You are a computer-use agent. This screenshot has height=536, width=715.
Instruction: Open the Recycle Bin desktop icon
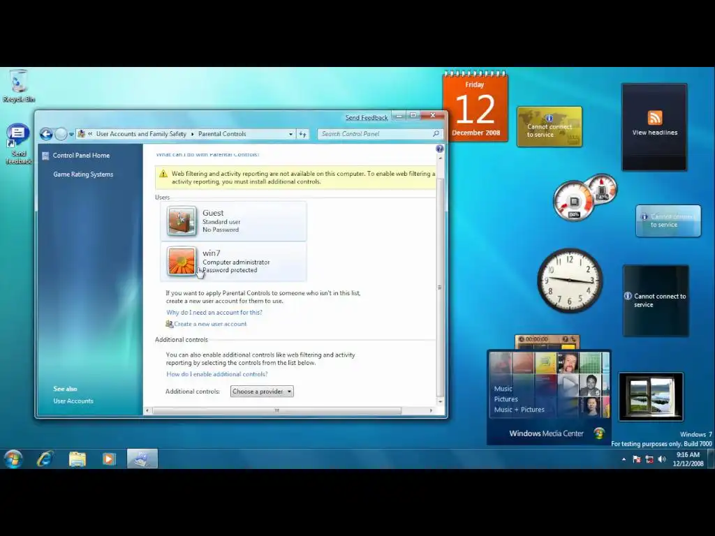(19, 86)
